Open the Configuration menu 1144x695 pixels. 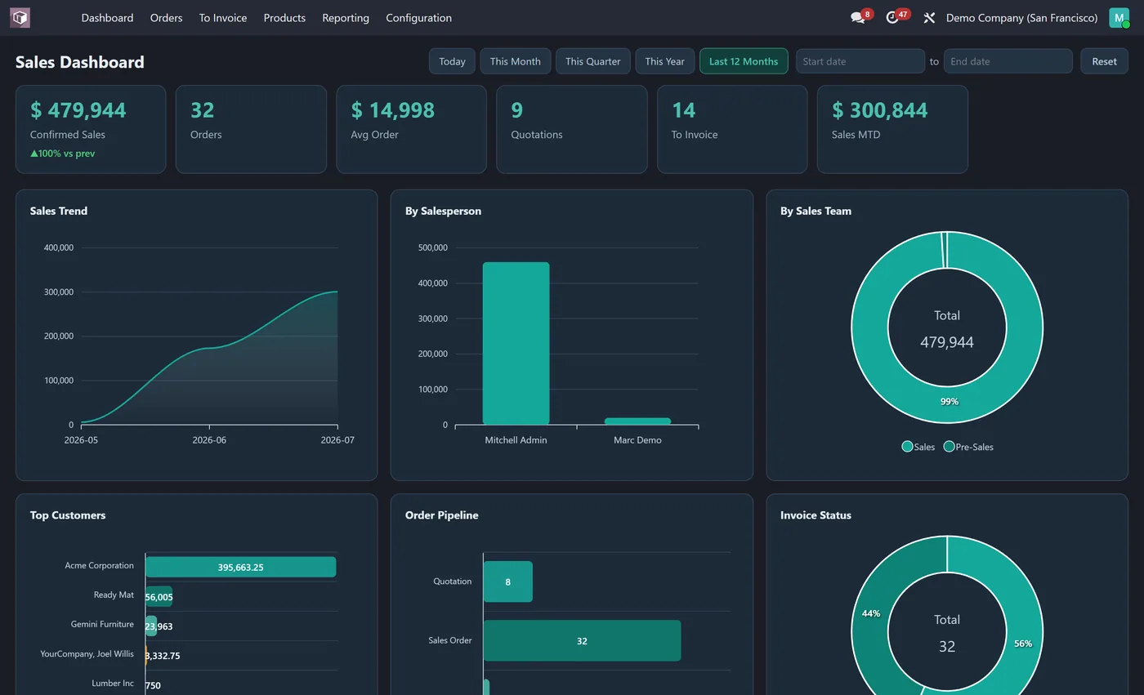(418, 17)
